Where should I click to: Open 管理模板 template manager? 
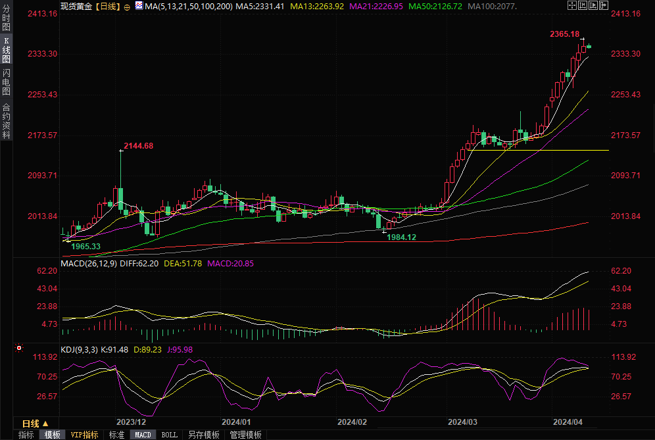coord(245,435)
